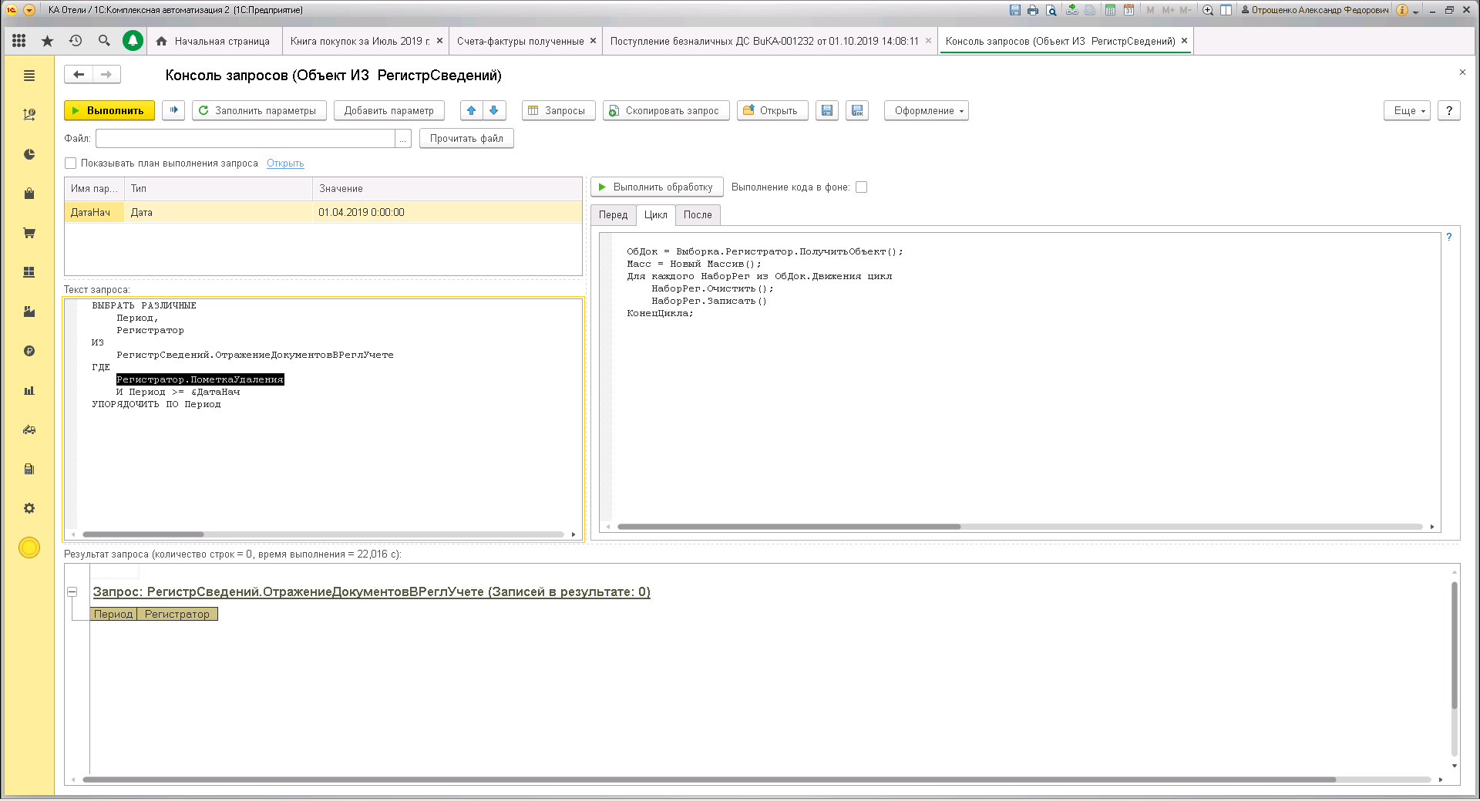1480x802 pixels.
Task: Open the 1C main menu dropdown arrow
Action: [29, 10]
